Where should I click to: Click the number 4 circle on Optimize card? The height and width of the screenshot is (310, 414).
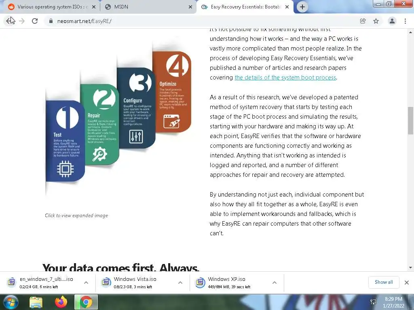pos(177,66)
